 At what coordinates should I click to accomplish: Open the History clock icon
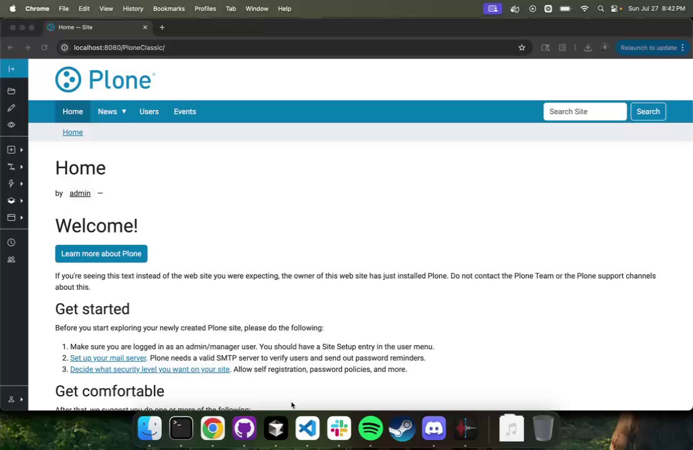click(11, 242)
